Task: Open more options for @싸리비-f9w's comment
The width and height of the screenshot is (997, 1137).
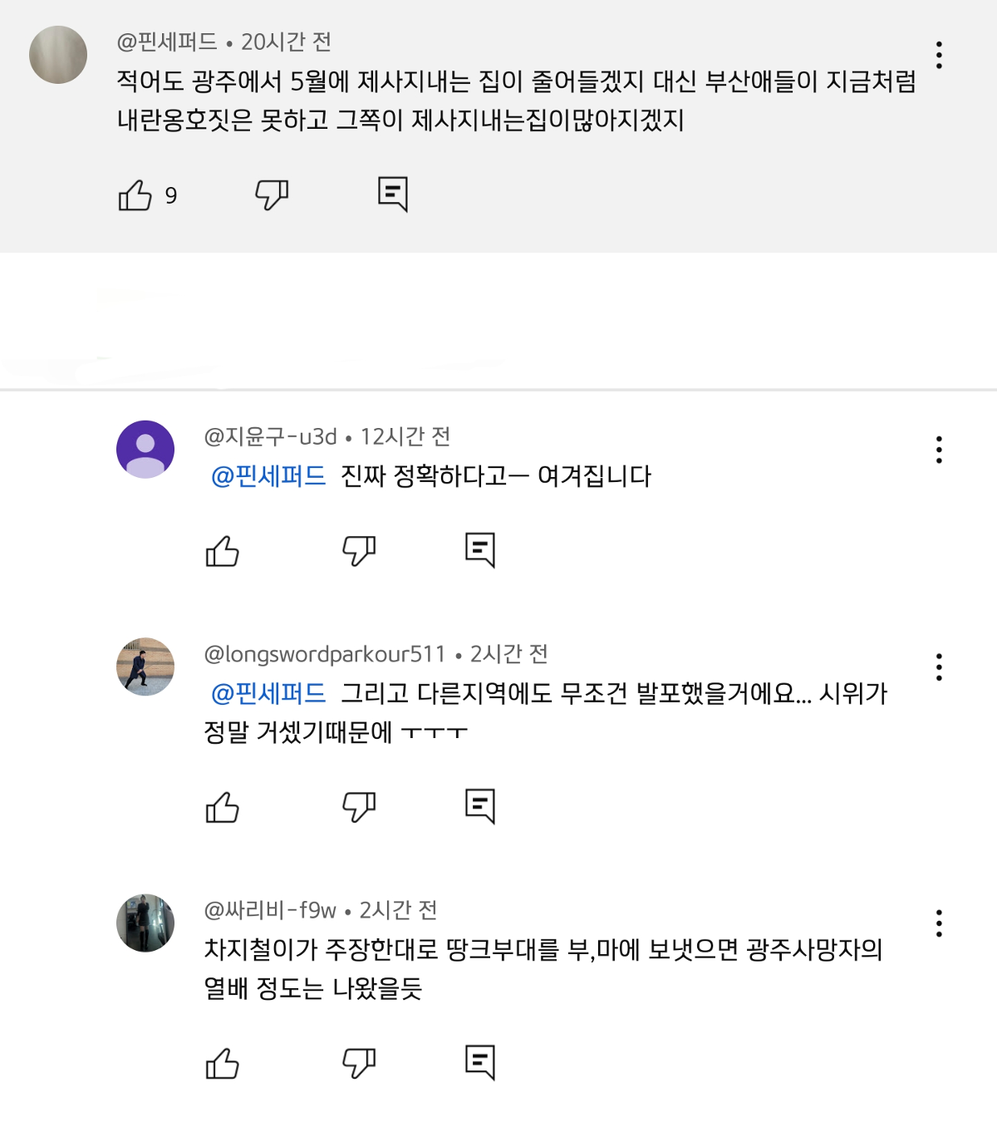Action: tap(939, 923)
